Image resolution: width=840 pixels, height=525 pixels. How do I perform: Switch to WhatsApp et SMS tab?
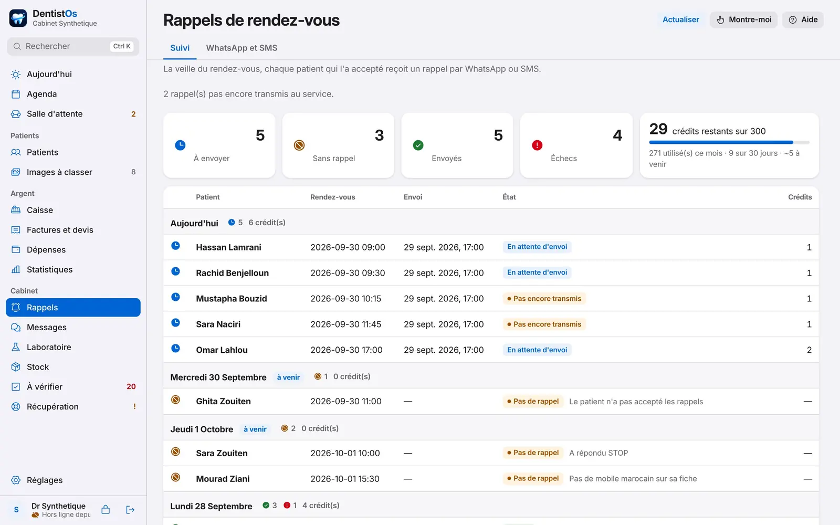[x=241, y=48]
